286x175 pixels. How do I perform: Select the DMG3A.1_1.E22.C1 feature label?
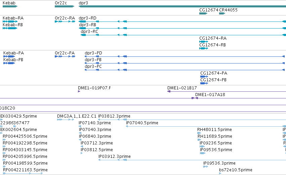pos(77,116)
